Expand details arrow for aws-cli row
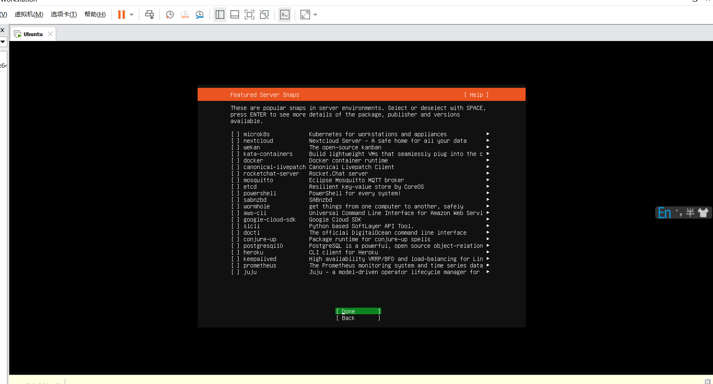713x384 pixels. [x=488, y=213]
